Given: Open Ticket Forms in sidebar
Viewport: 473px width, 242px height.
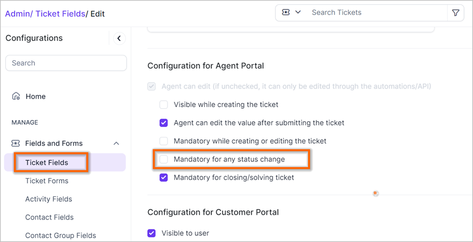Looking at the screenshot, I should [47, 181].
